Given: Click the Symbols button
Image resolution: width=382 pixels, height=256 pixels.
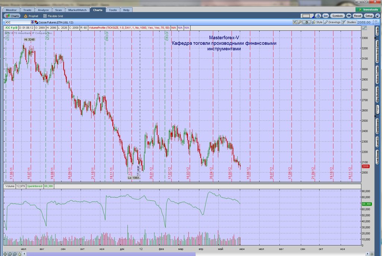Looking at the screenshot, I should tap(337, 16).
